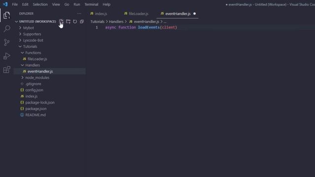This screenshot has height=177, width=315.
Task: Click the EXPLORER panel title
Action: click(26, 14)
